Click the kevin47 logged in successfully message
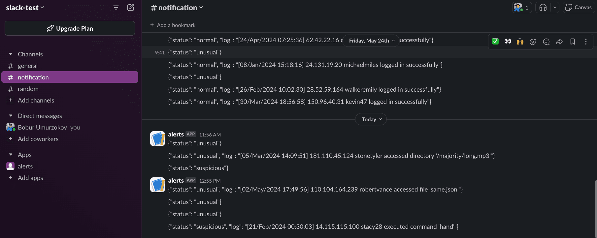 pyautogui.click(x=300, y=102)
